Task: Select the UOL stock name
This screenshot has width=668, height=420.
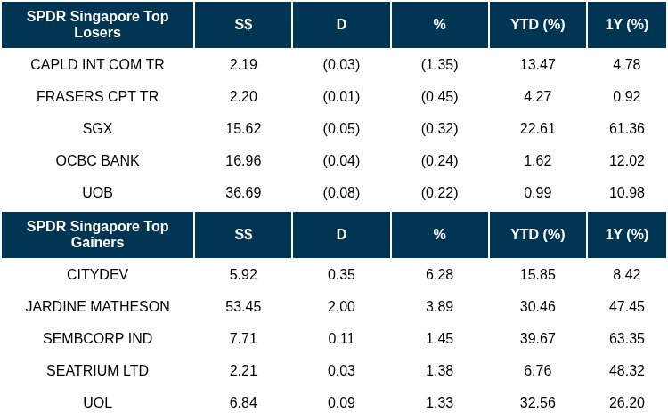Action: click(97, 402)
